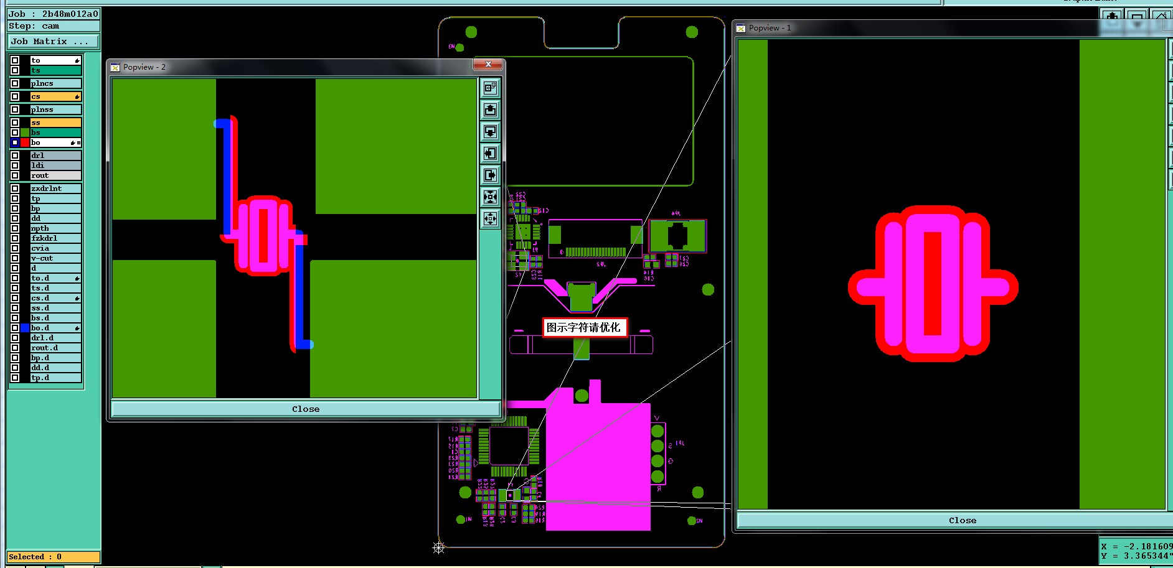Click the edit pencil icon on the 'to' layer row

coord(77,60)
